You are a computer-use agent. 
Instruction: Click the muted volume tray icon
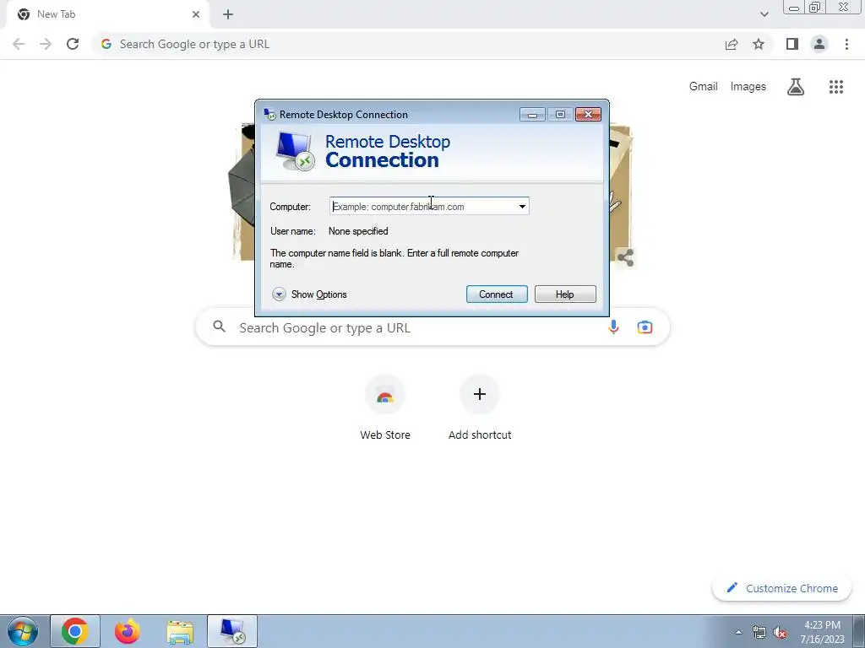click(780, 632)
